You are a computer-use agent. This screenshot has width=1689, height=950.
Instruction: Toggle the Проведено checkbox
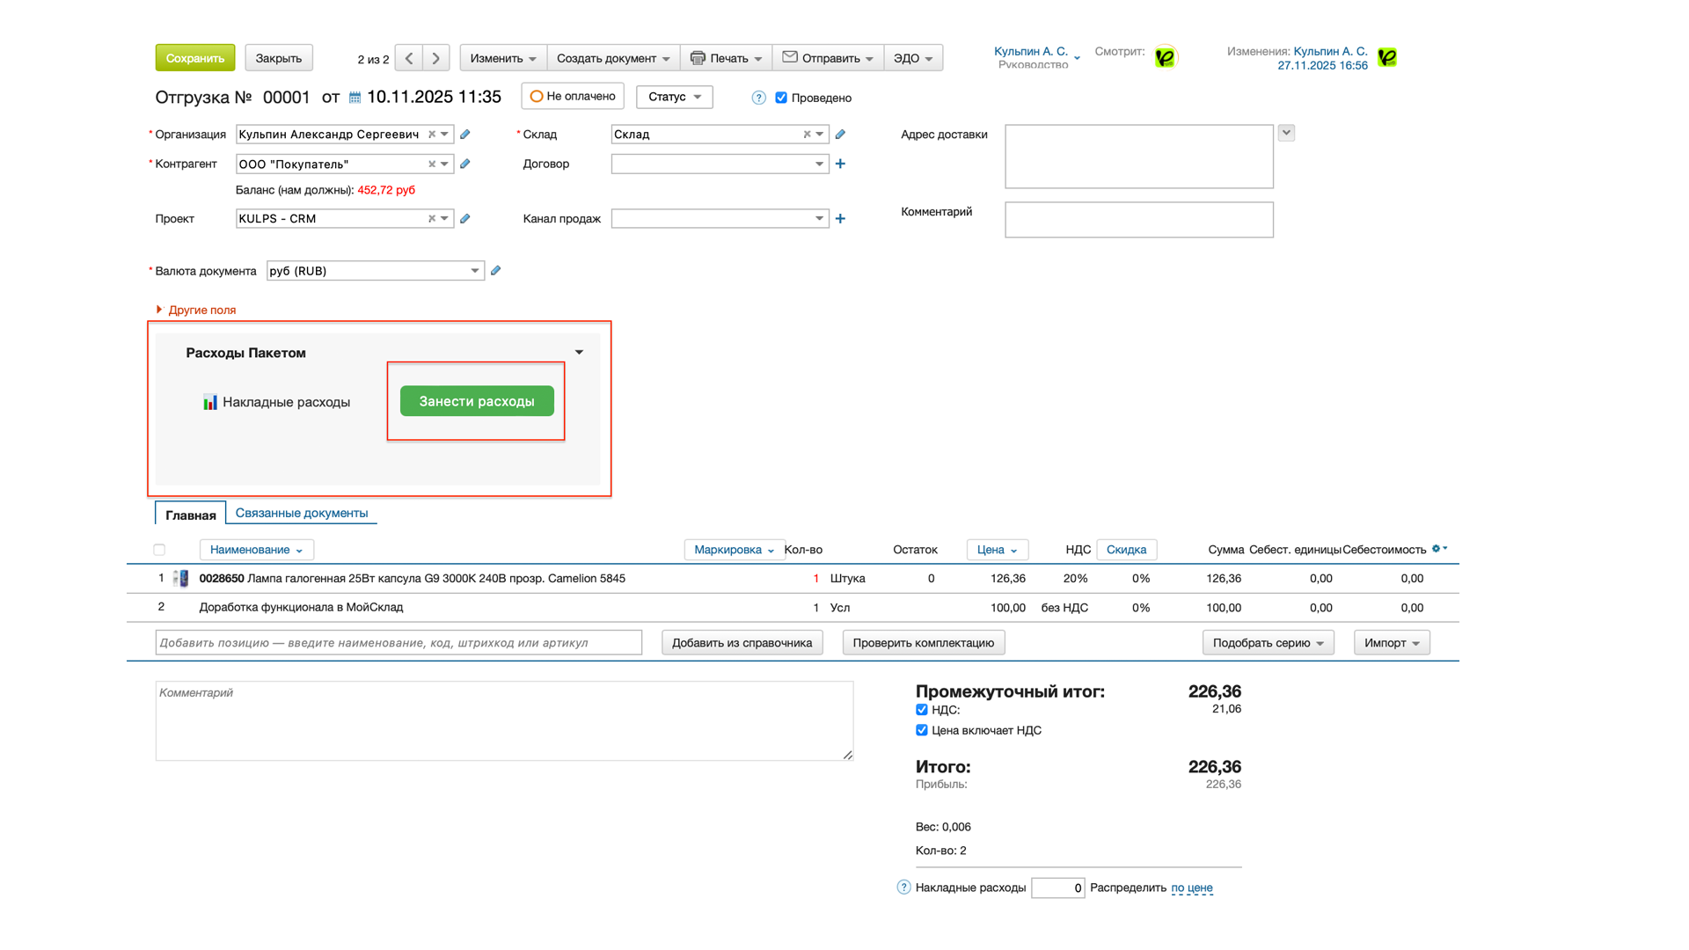pos(781,98)
